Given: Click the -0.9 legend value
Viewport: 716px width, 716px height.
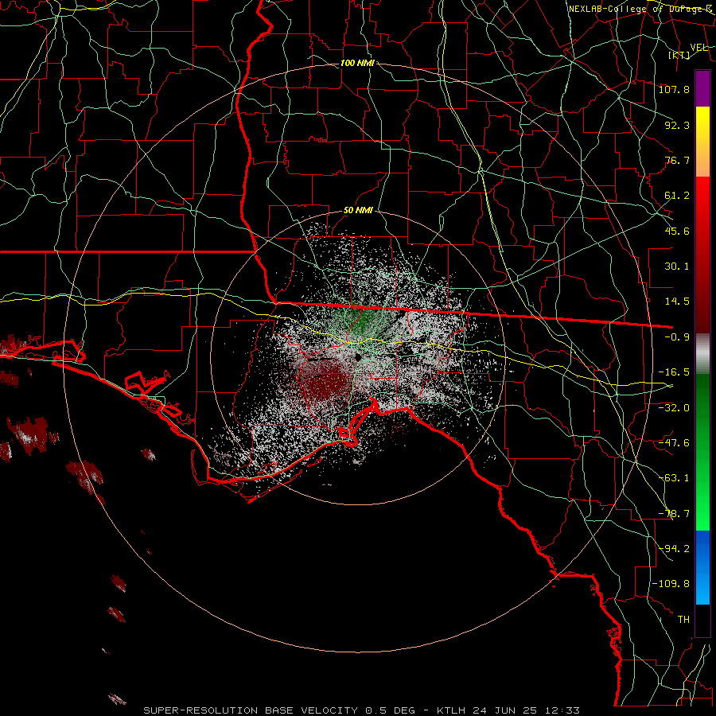Looking at the screenshot, I should tap(677, 337).
